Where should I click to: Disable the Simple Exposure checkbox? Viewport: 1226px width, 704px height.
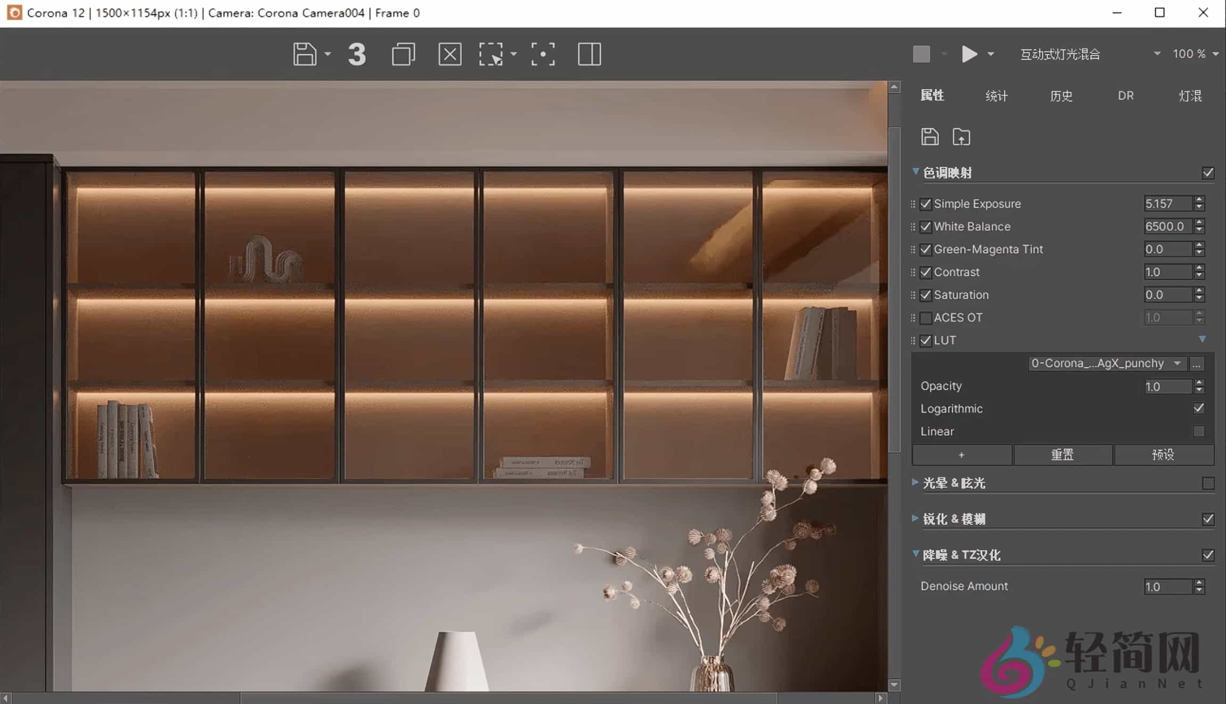[x=926, y=204]
